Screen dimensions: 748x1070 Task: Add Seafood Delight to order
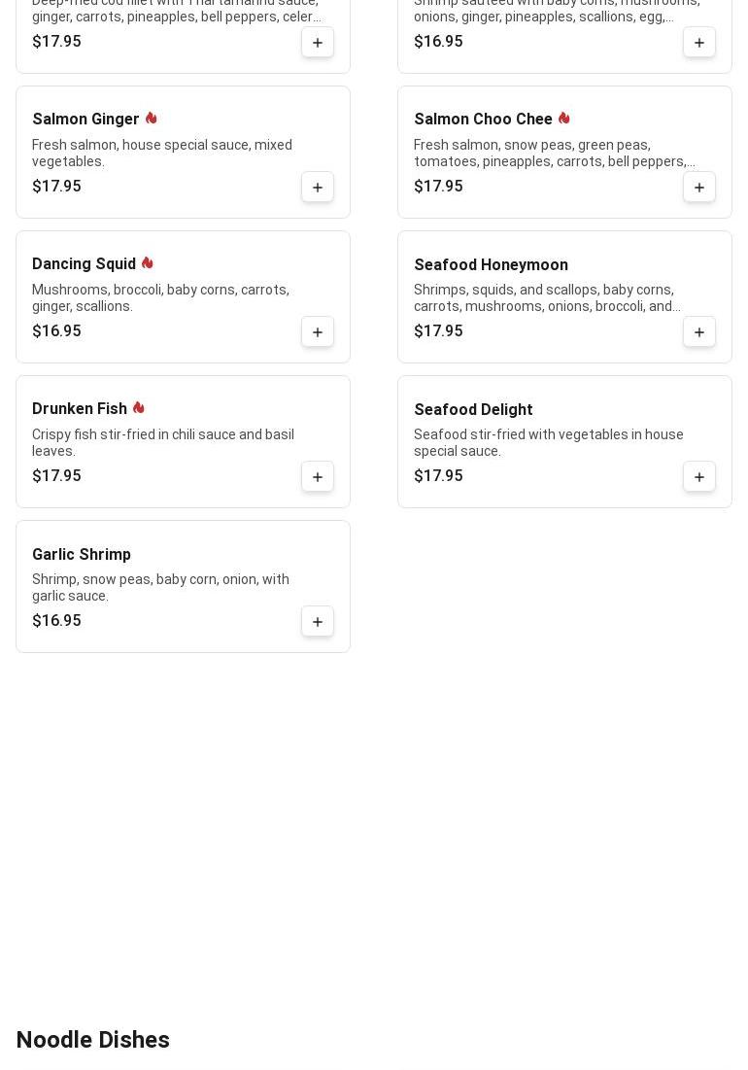(x=699, y=476)
